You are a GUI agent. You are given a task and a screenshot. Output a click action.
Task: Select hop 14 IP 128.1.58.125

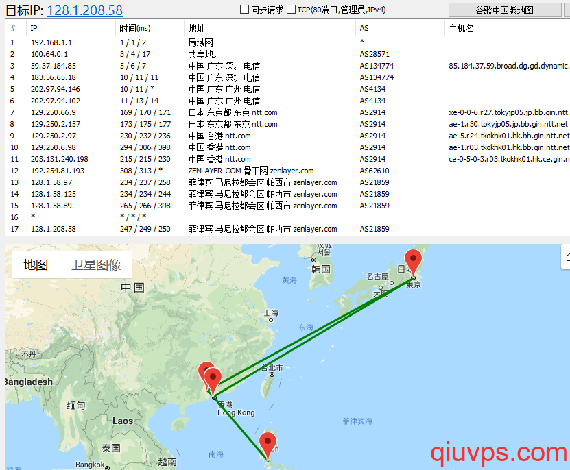pos(54,194)
